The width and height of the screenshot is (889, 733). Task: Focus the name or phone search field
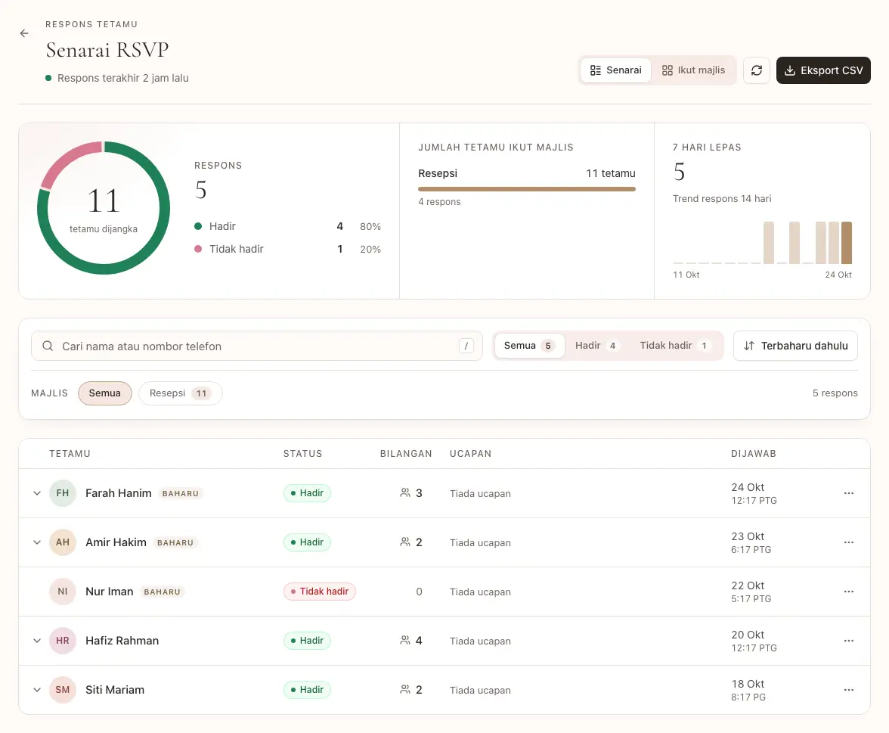pos(257,346)
